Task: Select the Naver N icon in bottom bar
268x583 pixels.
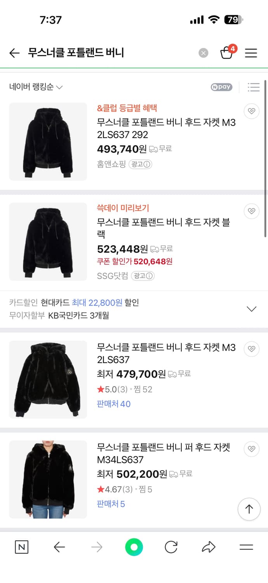Action: pyautogui.click(x=22, y=547)
